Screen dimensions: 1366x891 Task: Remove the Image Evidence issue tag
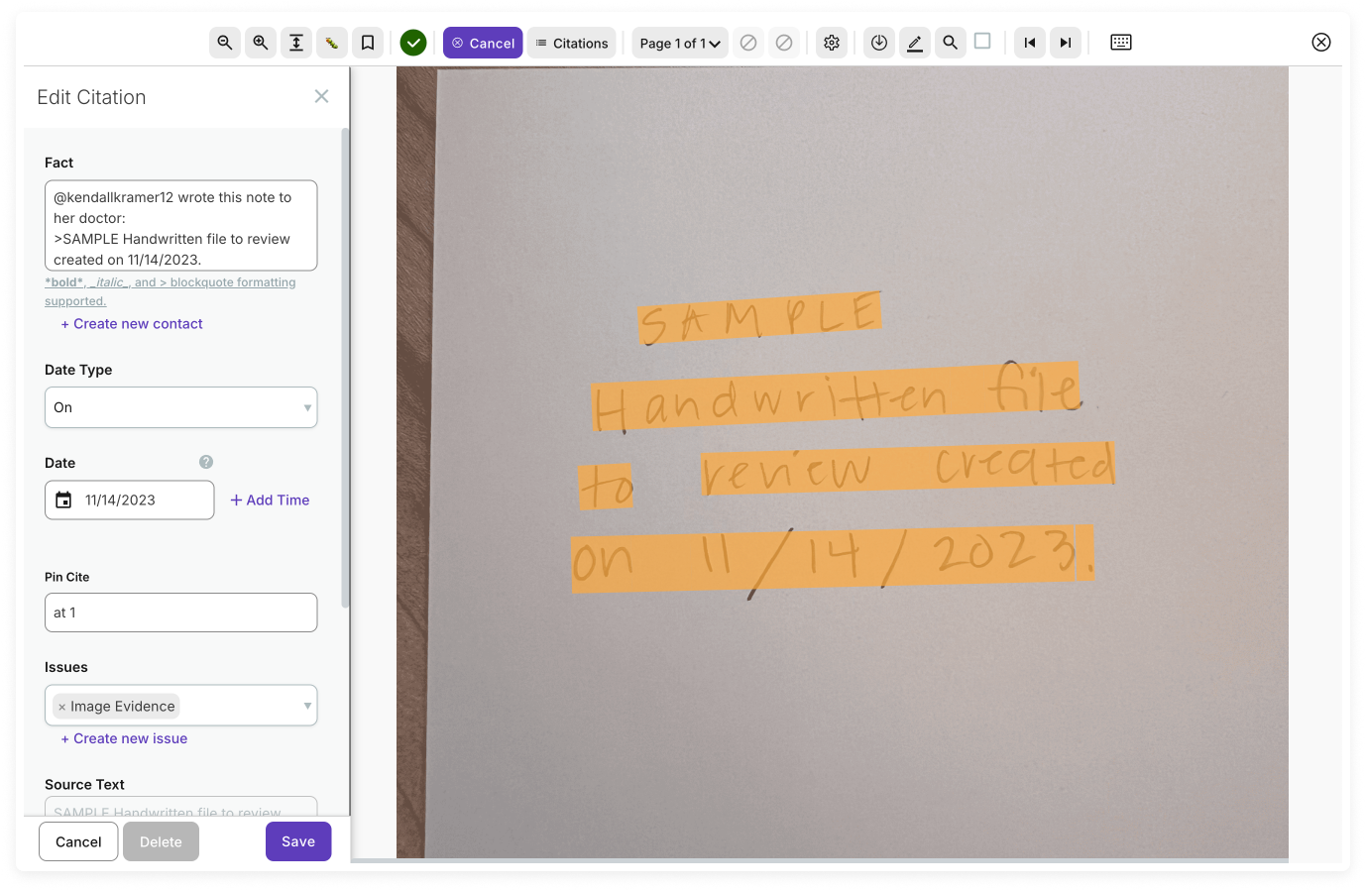[61, 707]
